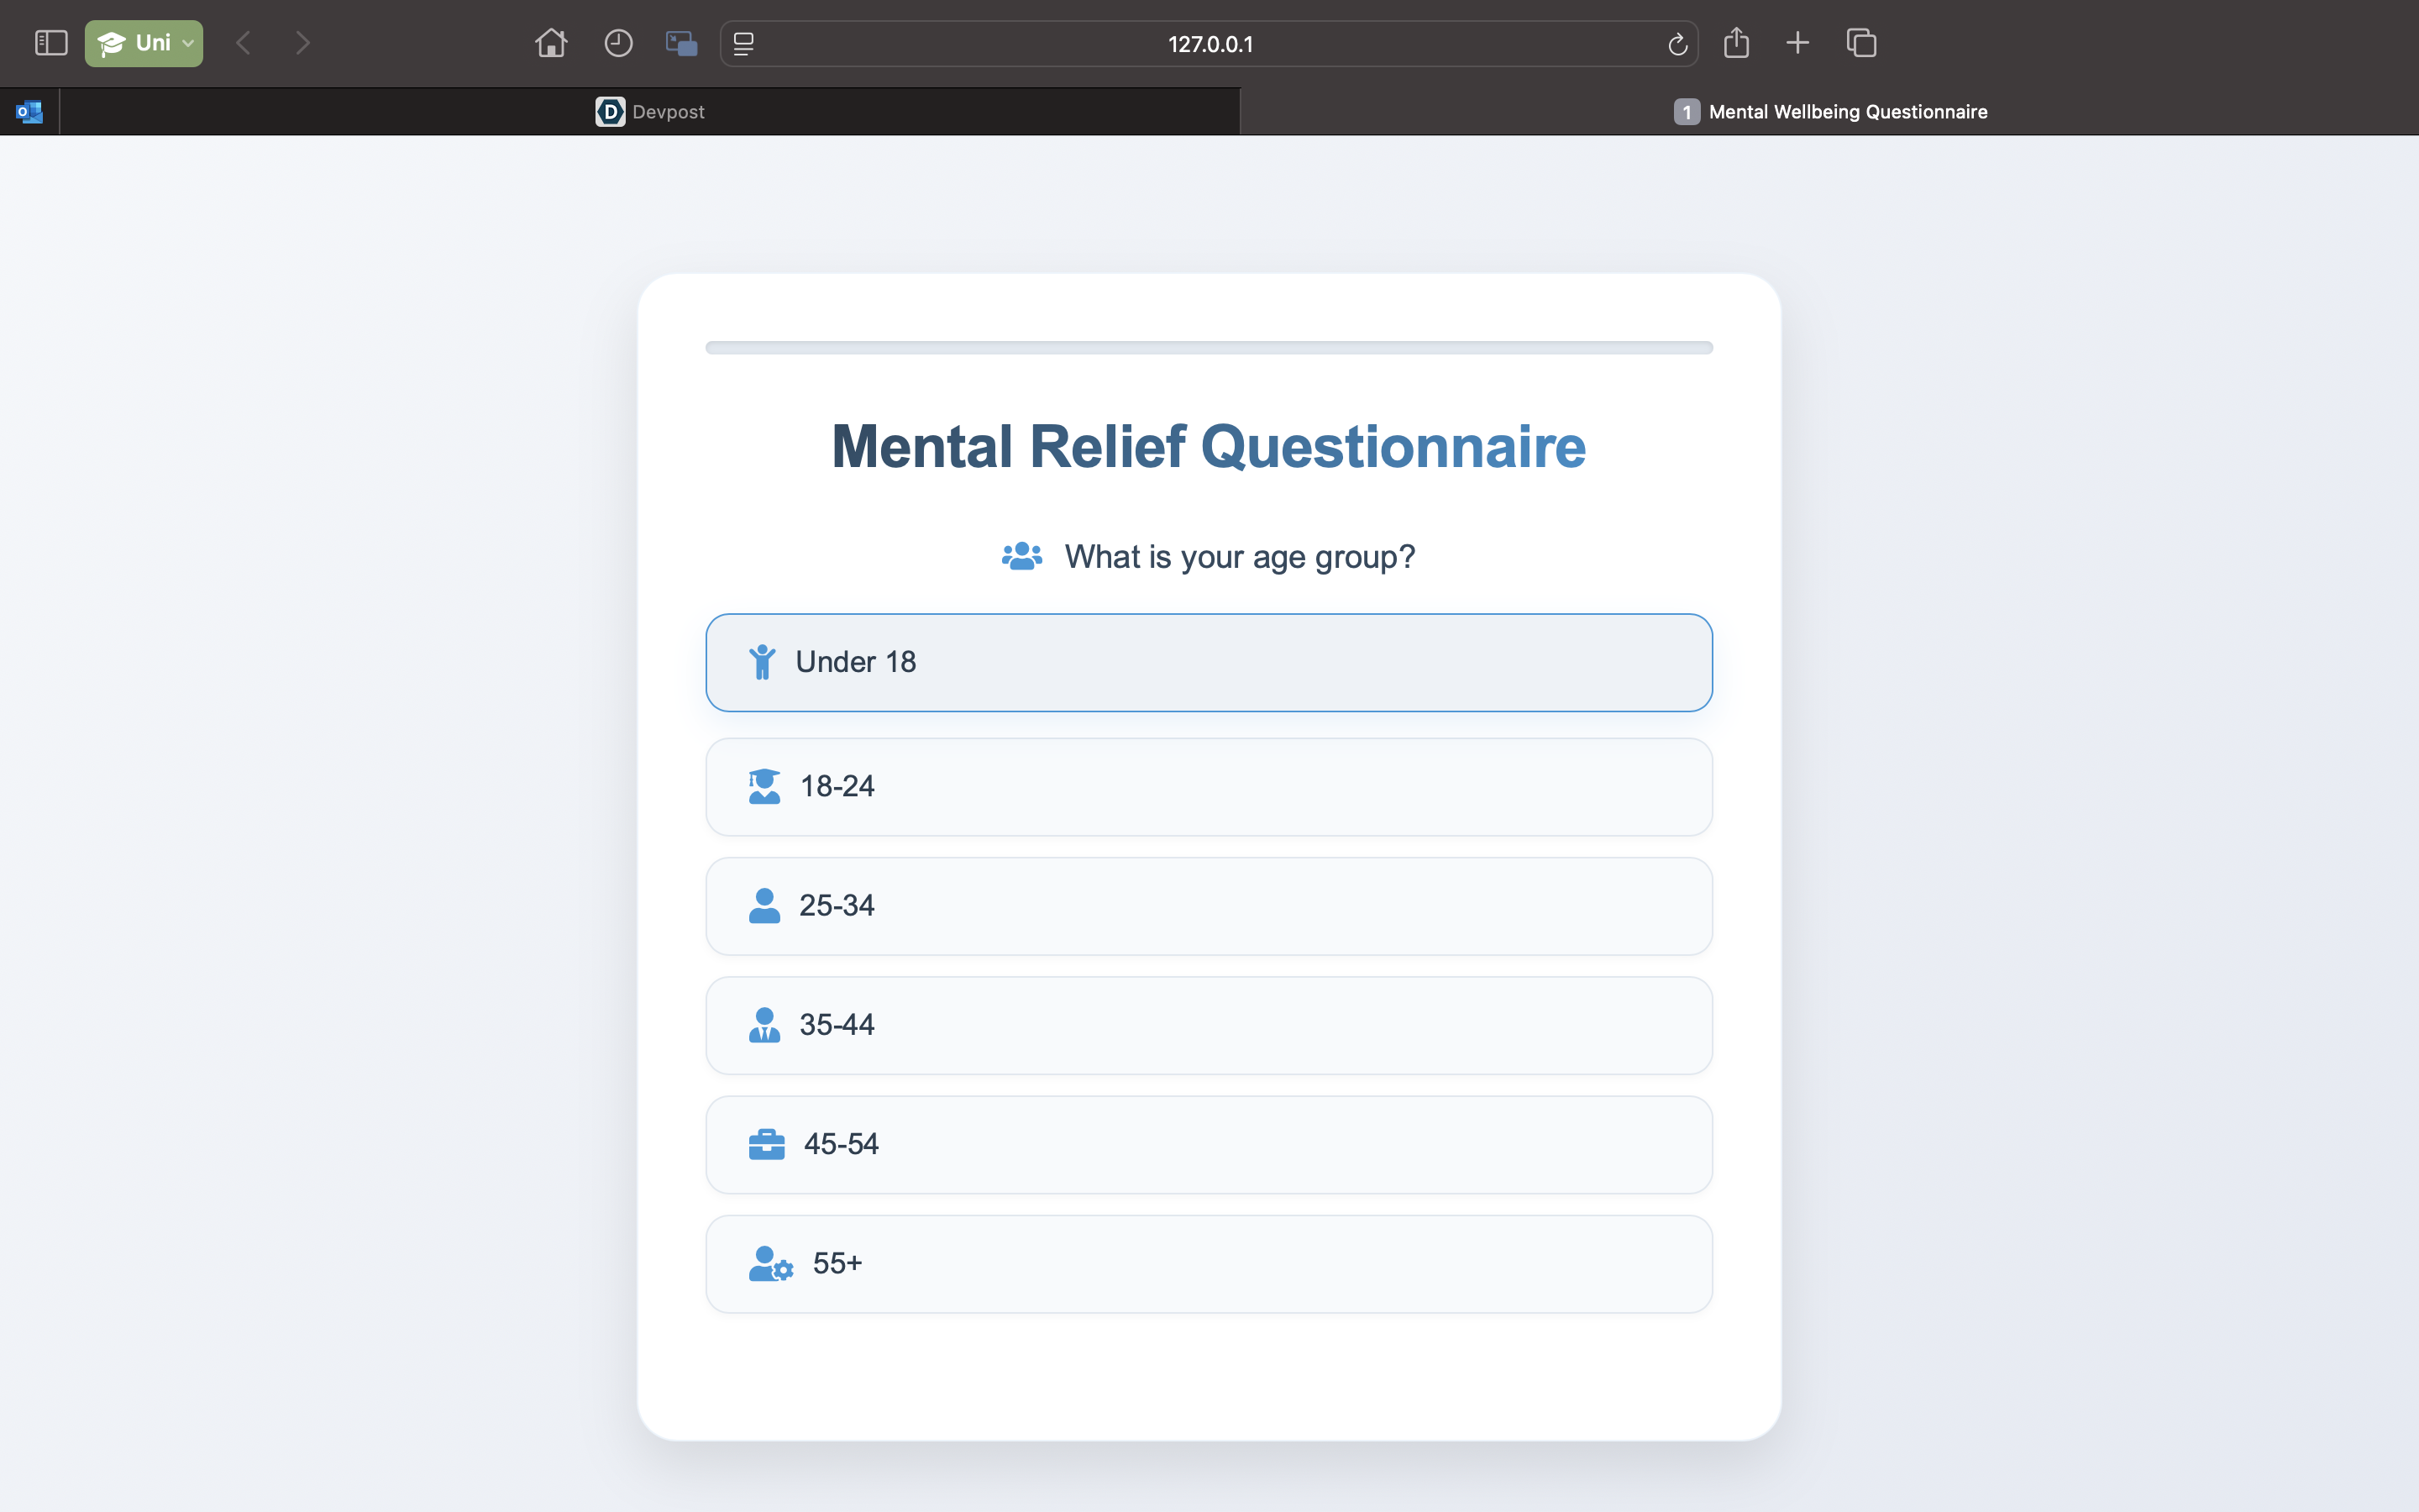Open the pinned Outlook tab
This screenshot has height=1512, width=2419.
pos(29,112)
